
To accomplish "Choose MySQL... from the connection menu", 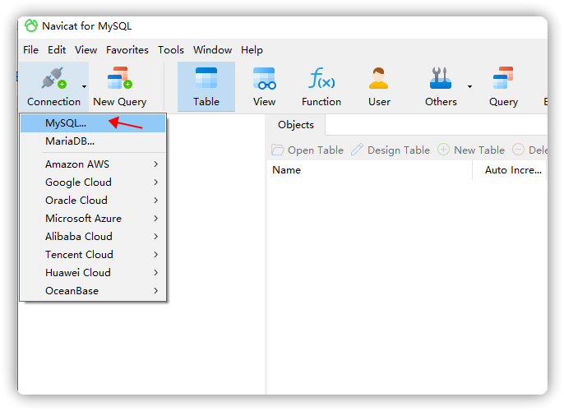I will click(66, 123).
